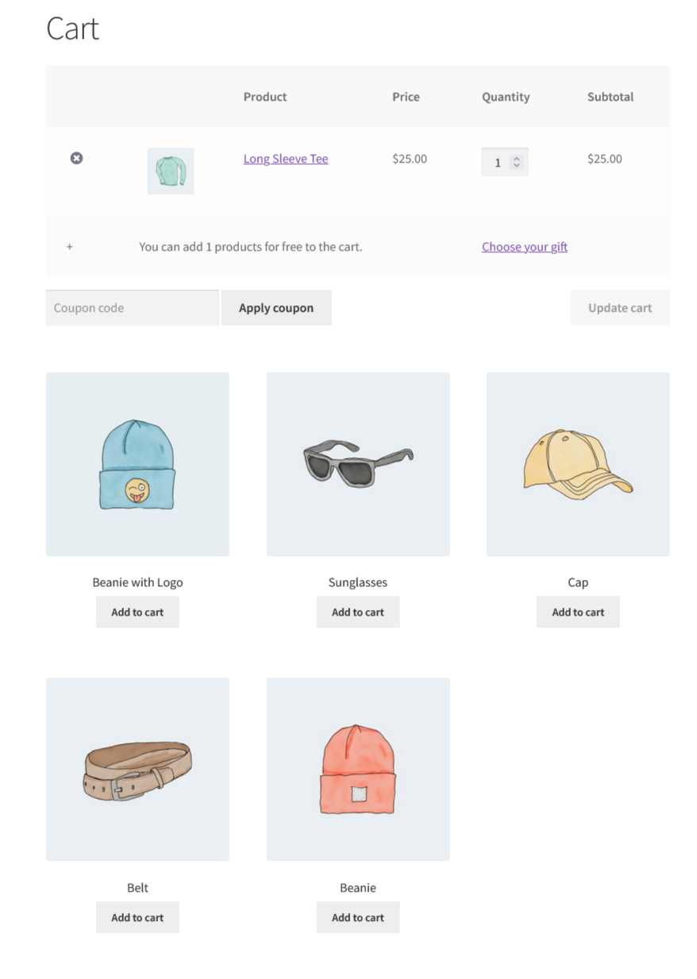
Task: Add Belt to the cart
Action: point(137,918)
